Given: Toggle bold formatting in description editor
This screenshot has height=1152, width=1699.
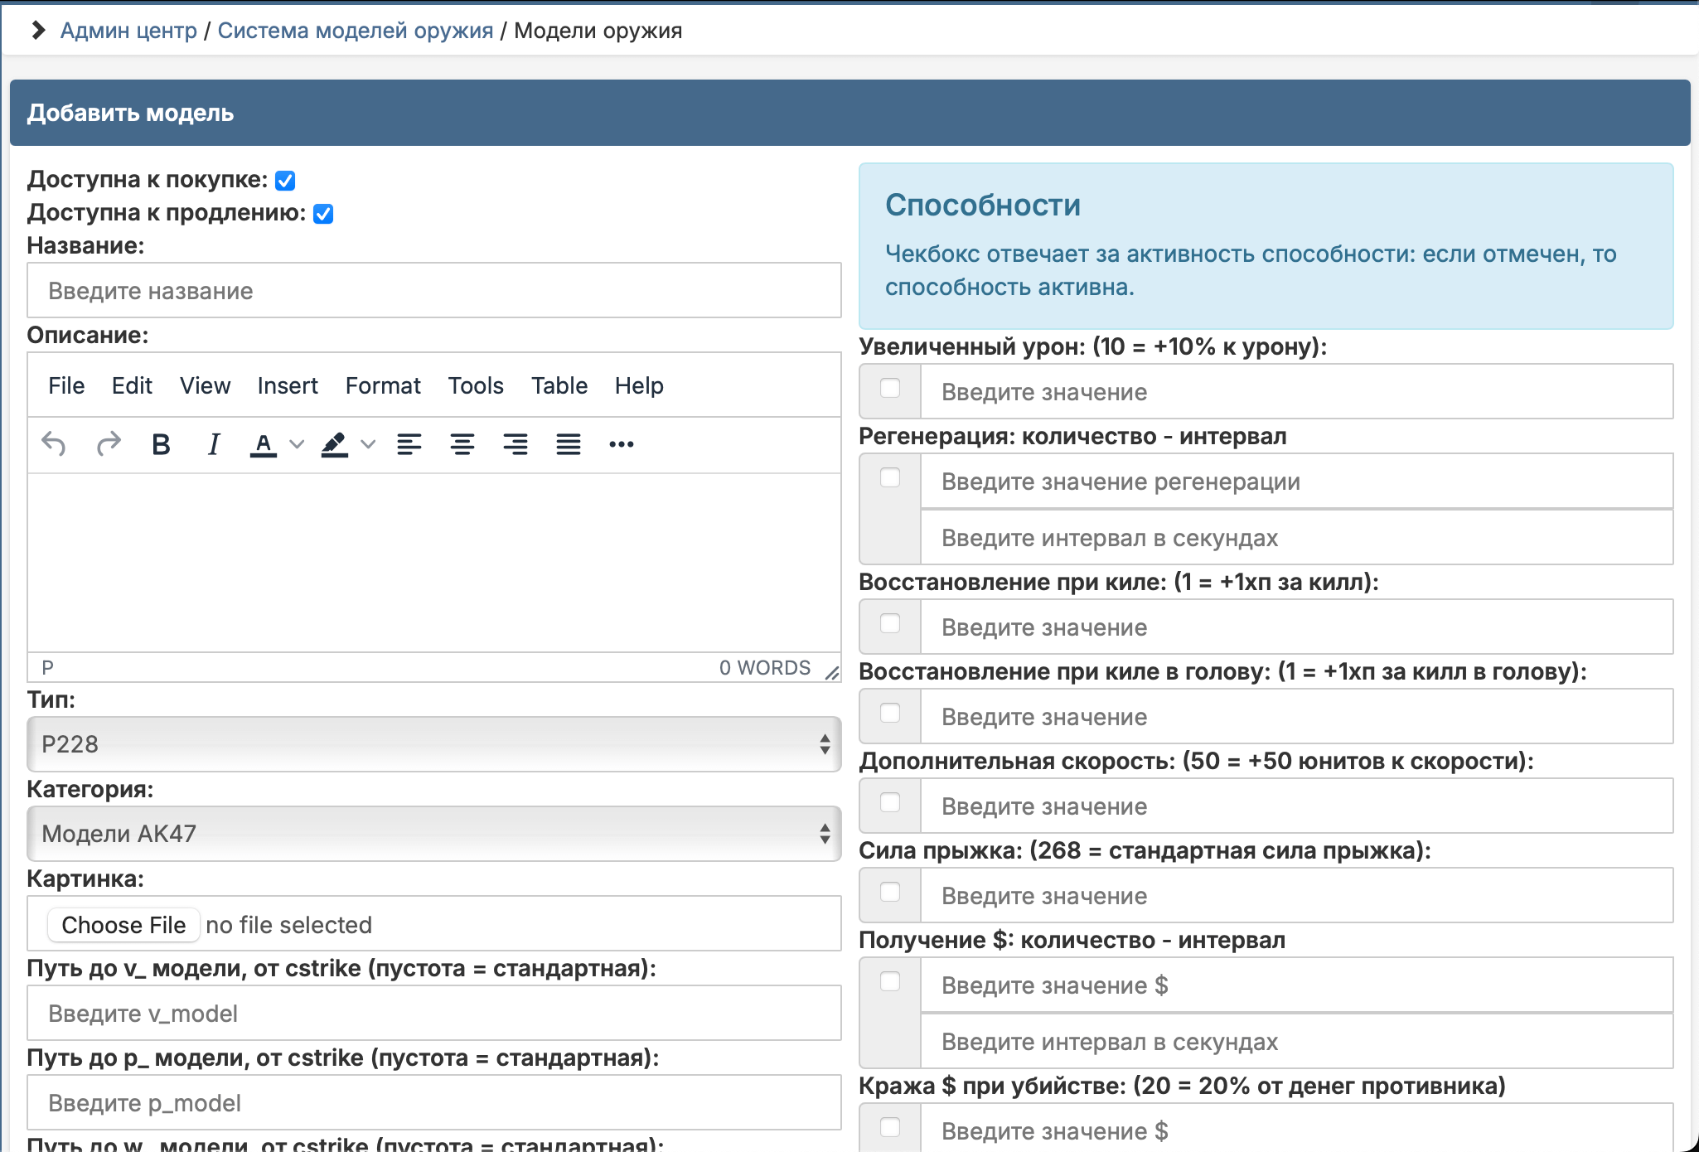Looking at the screenshot, I should point(162,444).
